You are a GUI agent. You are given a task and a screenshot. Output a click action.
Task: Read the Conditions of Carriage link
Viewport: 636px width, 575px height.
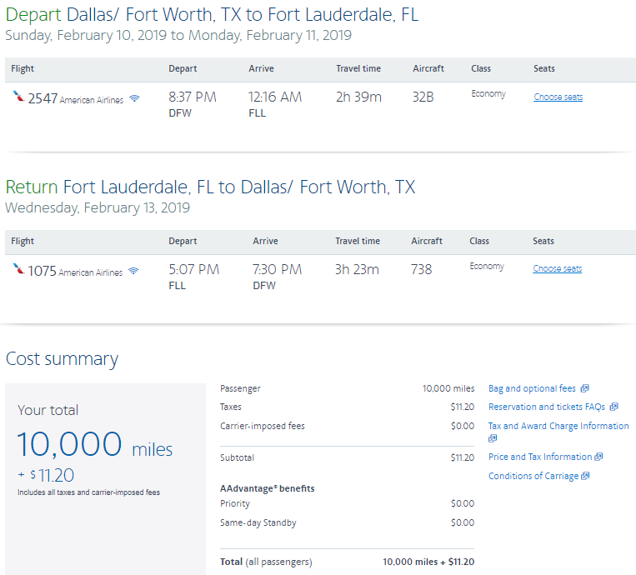pyautogui.click(x=533, y=476)
